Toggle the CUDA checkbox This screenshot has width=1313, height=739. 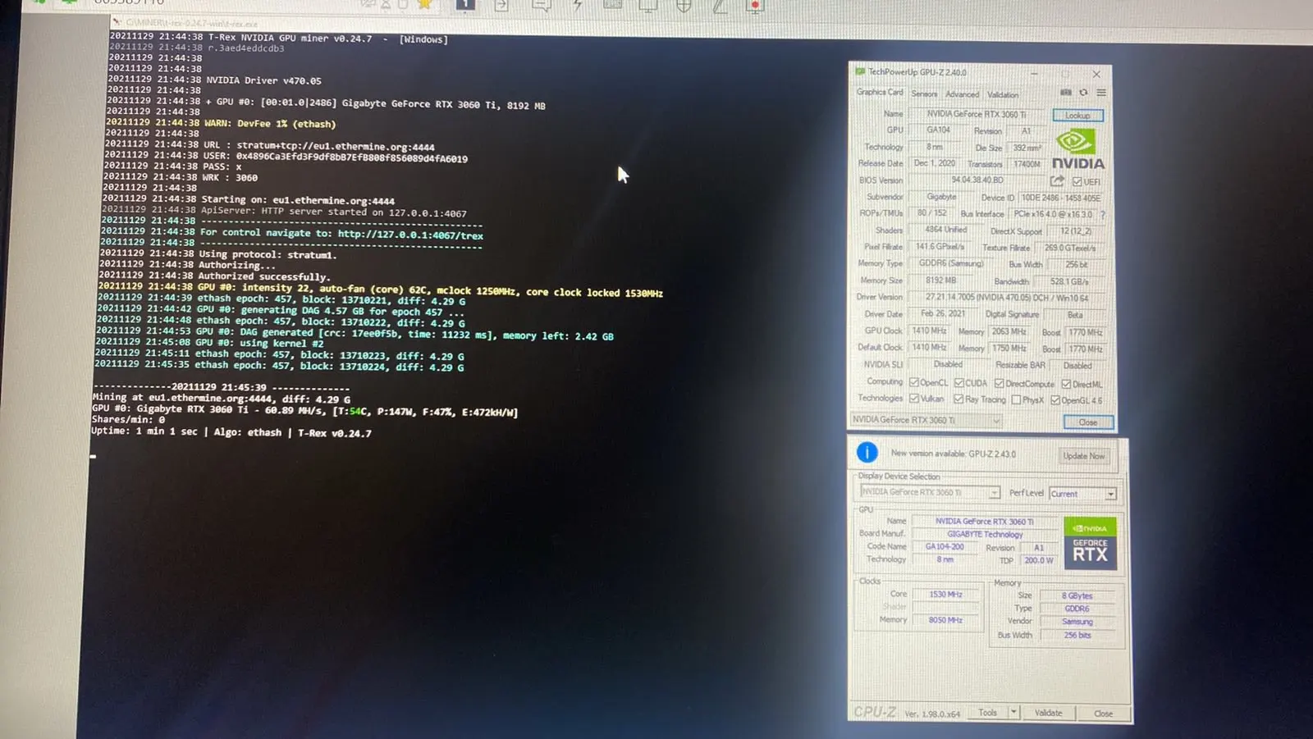959,383
